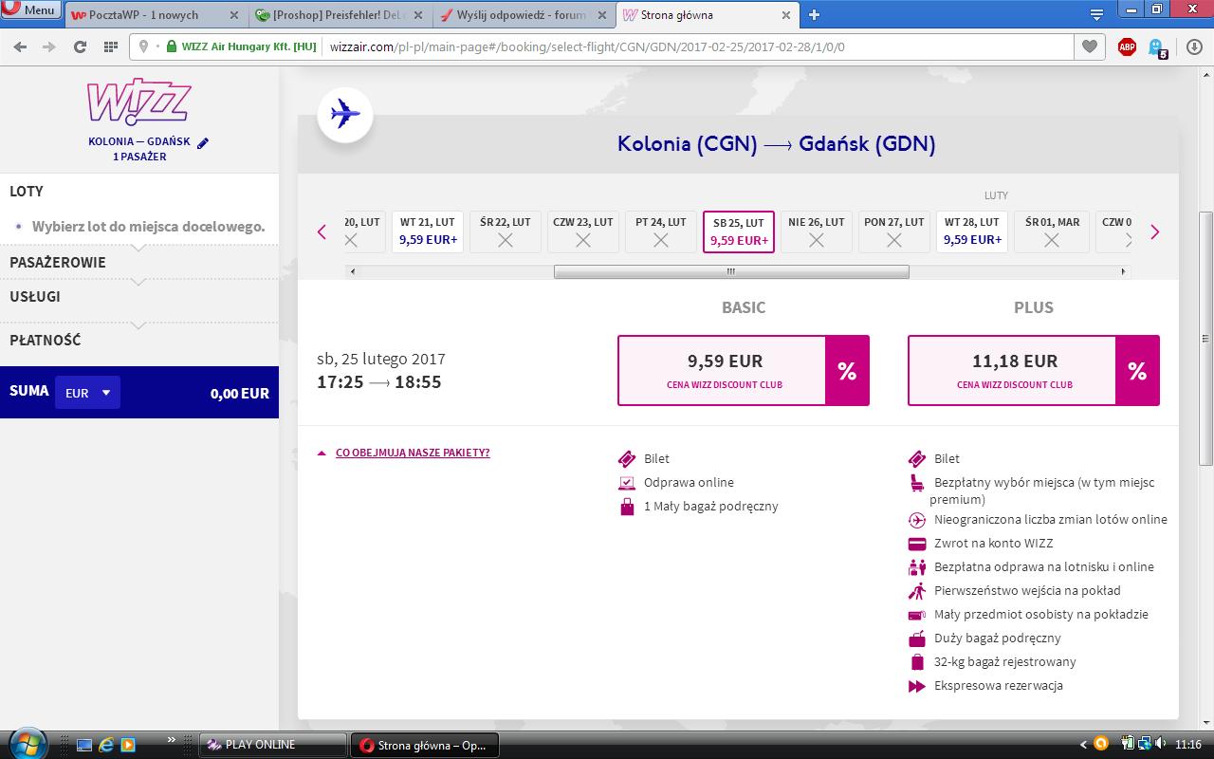Reload the current page
The width and height of the screenshot is (1214, 759).
pos(80,46)
